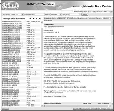Open the Crastin ST820 NC010 grade
The image size is (114, 111).
click(x=11, y=52)
